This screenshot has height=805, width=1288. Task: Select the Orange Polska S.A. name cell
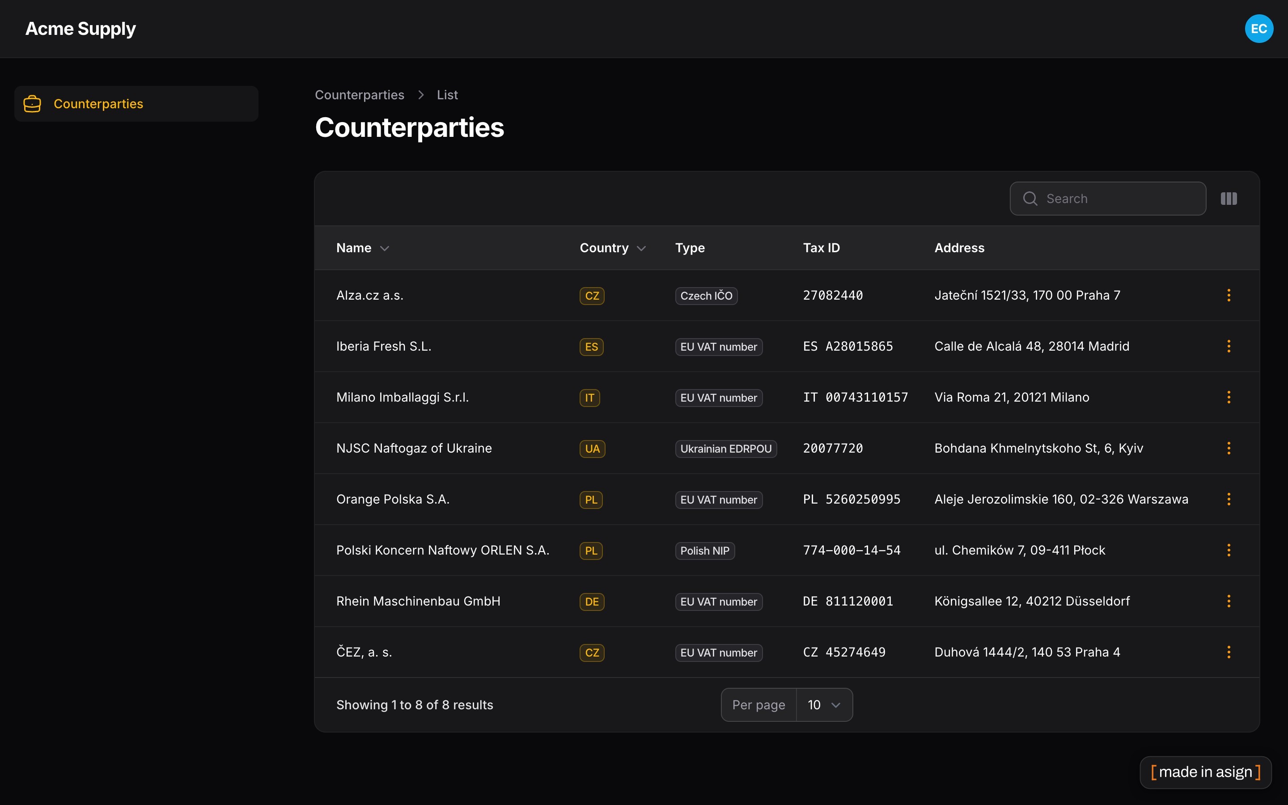tap(393, 500)
